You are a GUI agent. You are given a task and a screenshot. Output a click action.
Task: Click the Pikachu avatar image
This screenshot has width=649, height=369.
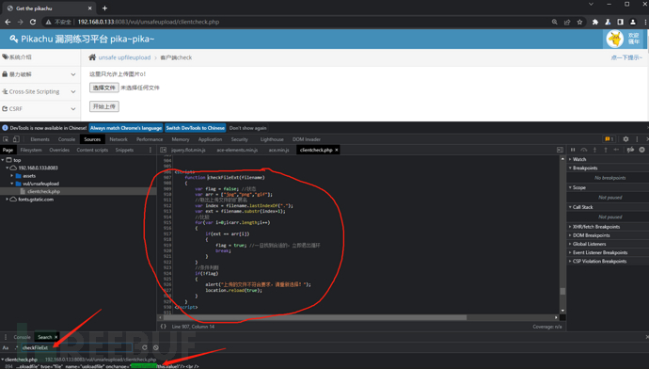pyautogui.click(x=614, y=39)
